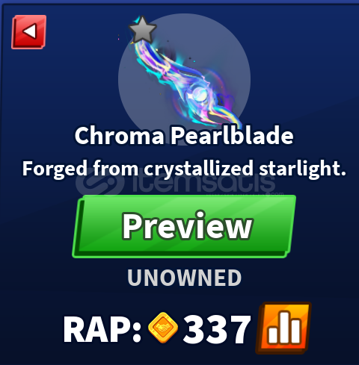
Task: Tap the white triangle inside the red button
Action: click(x=30, y=31)
